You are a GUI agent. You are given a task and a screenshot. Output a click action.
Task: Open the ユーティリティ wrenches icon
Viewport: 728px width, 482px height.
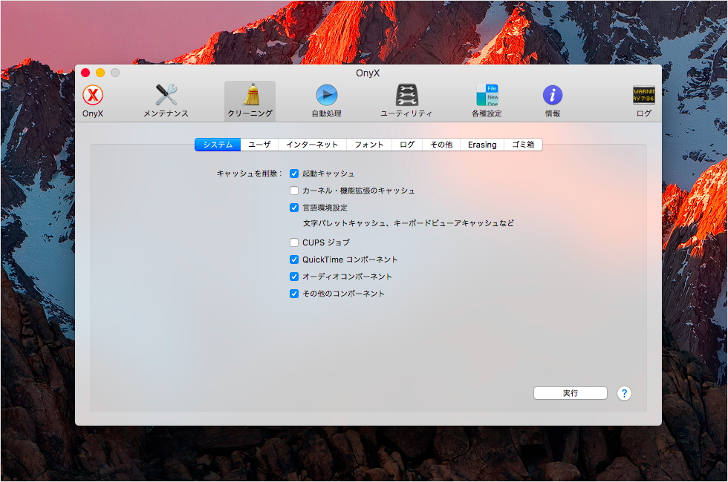coord(407,95)
